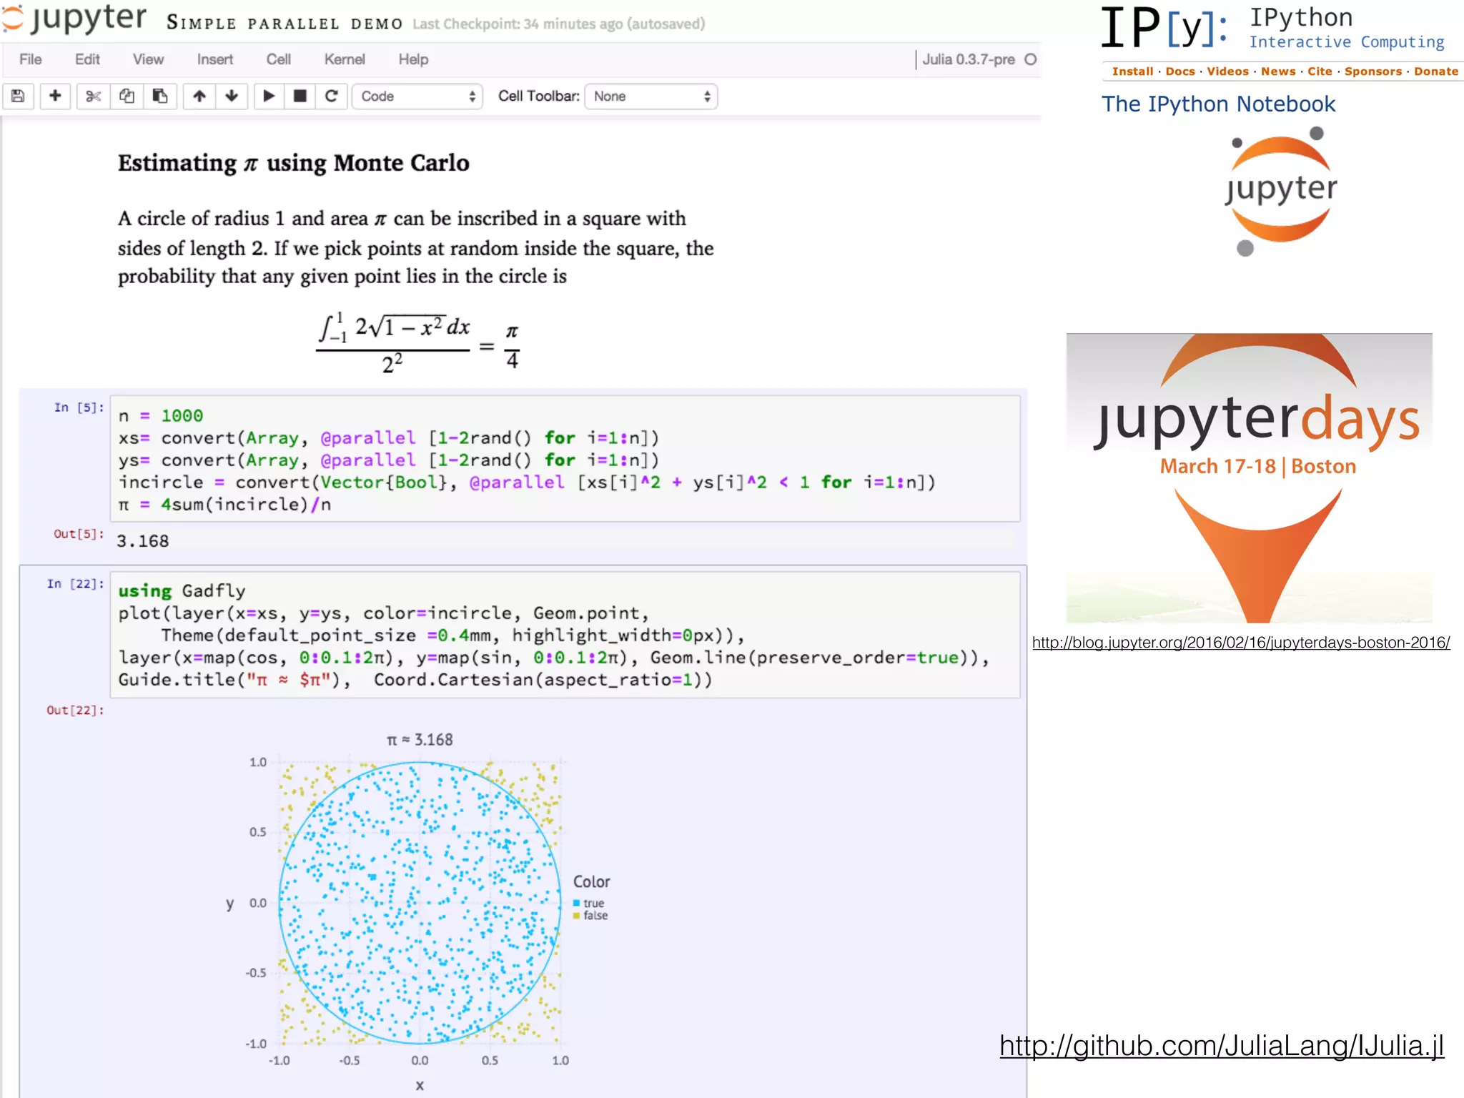Click the Last Checkpoint autosaved text
The image size is (1464, 1098).
pos(558,24)
